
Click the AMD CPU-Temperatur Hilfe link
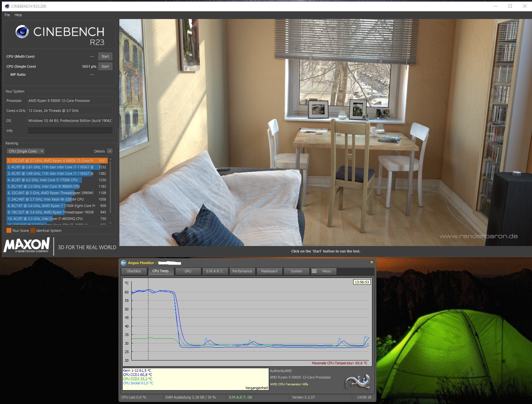[289, 384]
